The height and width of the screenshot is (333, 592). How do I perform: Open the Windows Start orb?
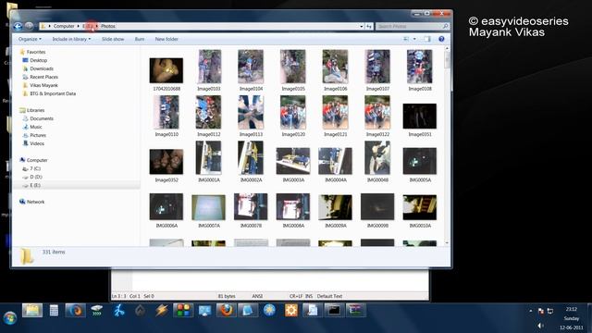coord(10,318)
